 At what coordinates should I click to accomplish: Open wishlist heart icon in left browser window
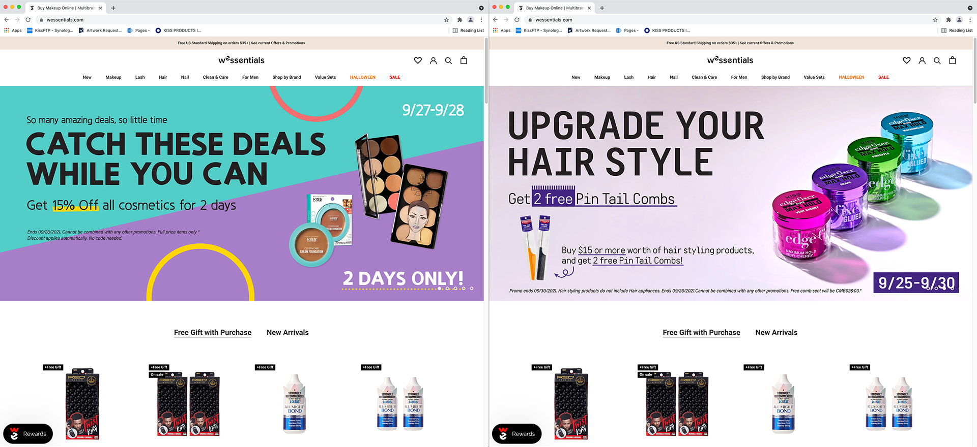click(418, 60)
